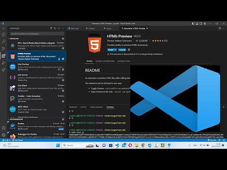Open Opera browser icon in taskbar
This screenshot has width=227, height=170.
(x=130, y=145)
